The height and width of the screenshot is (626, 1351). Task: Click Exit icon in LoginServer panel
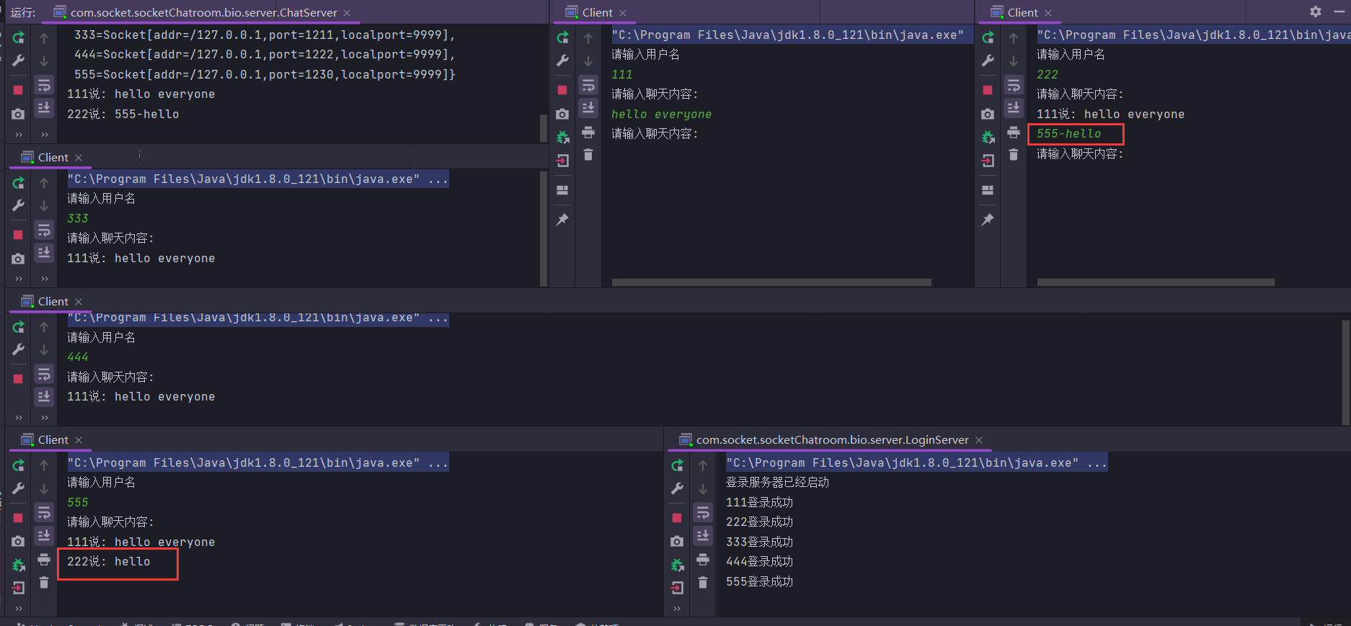point(677,589)
